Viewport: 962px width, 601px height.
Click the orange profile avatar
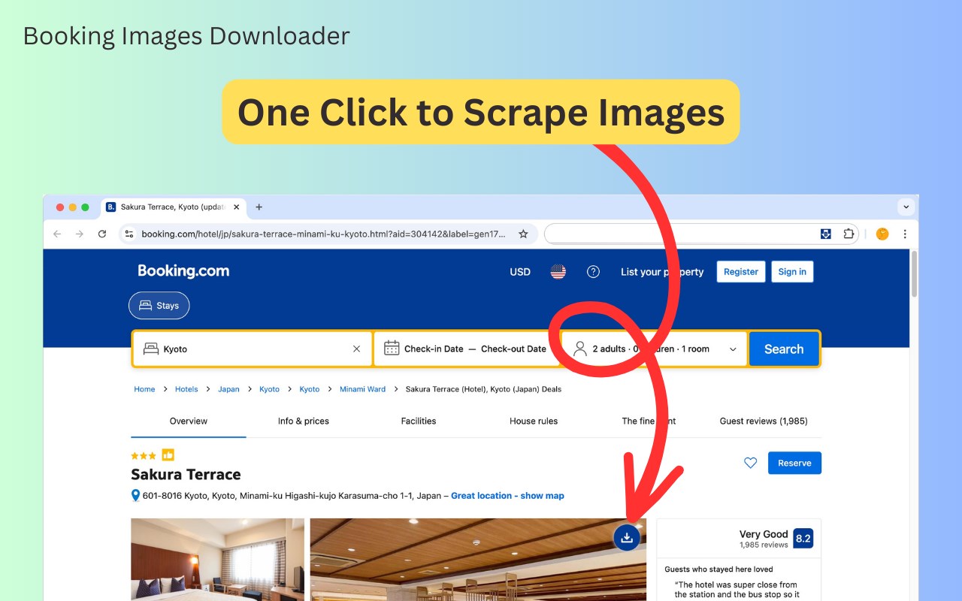tap(882, 234)
